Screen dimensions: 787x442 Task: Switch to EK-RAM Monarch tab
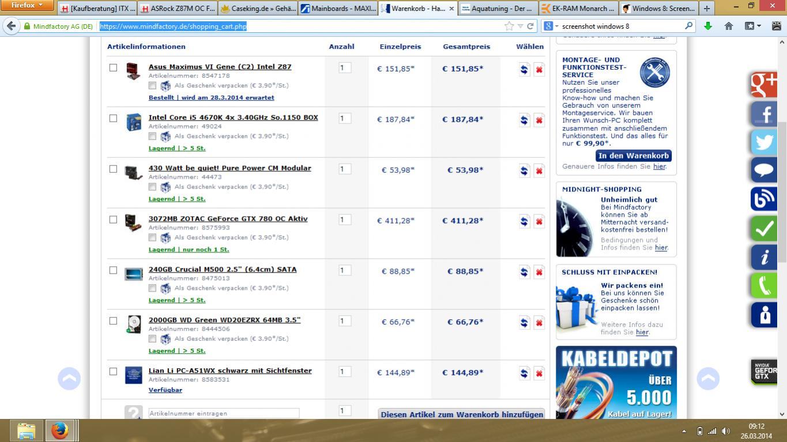578,9
